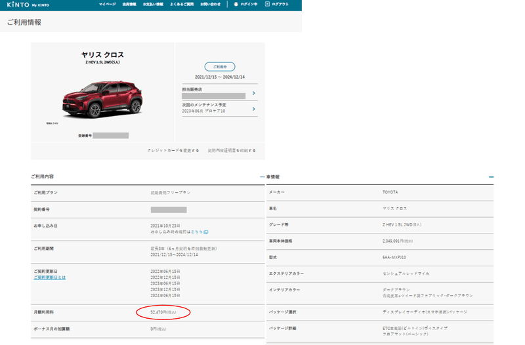Viewport: 525px width, 345px height.
Task: Collapse the 車情報 section
Action: click(491, 176)
